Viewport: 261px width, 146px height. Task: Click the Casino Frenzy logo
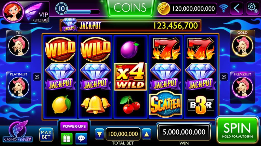pyautogui.click(x=18, y=132)
